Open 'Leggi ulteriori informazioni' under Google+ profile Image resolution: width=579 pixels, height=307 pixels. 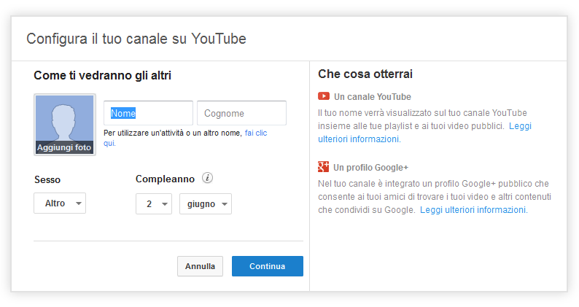474,210
